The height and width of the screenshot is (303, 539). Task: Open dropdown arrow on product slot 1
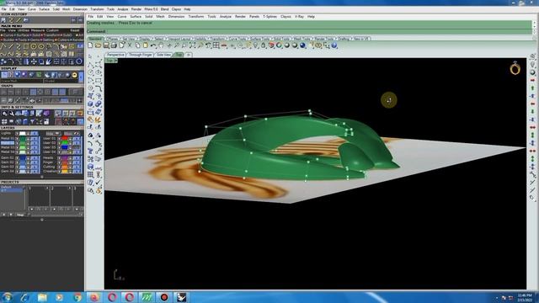pos(47,189)
